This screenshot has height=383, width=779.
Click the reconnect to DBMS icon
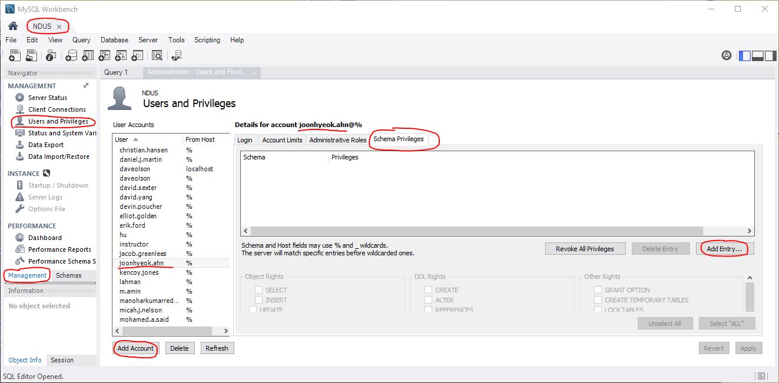(177, 55)
